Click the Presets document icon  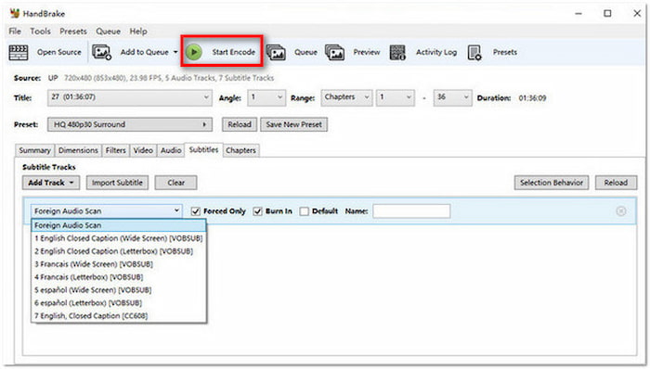474,53
